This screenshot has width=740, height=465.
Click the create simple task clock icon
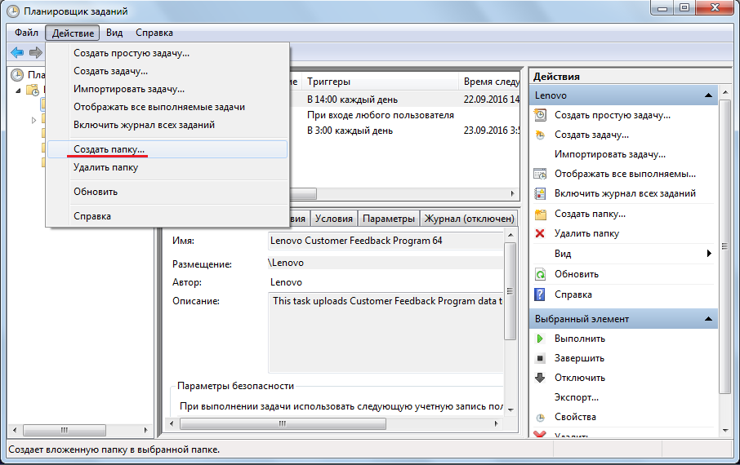click(540, 114)
